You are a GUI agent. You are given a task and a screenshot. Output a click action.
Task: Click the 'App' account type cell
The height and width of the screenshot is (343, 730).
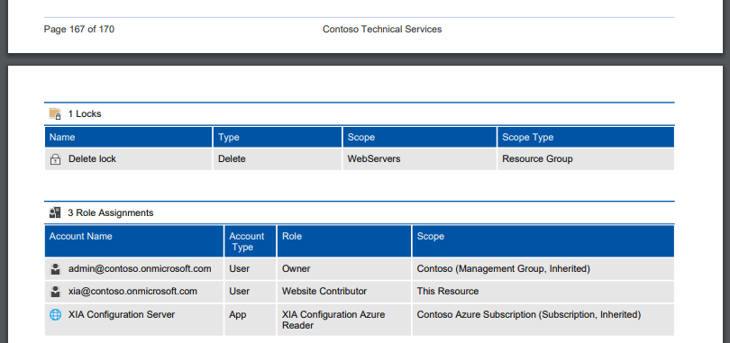click(251, 320)
